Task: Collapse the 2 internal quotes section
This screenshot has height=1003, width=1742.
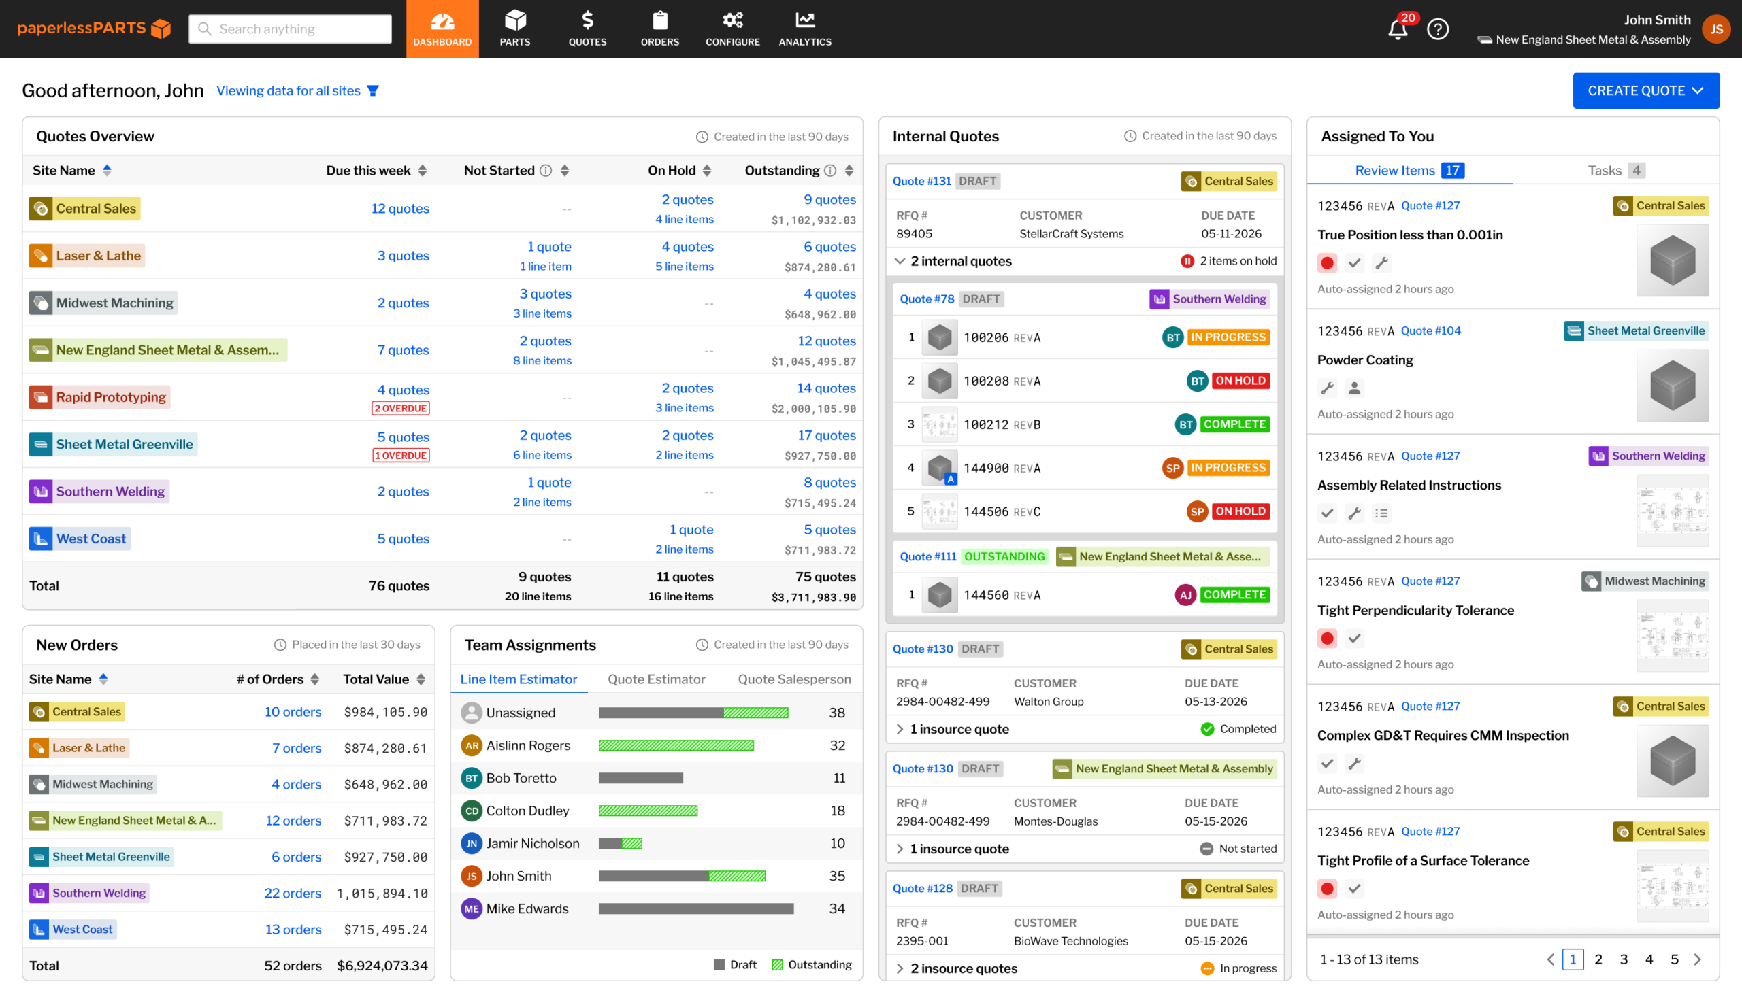Action: (899, 261)
